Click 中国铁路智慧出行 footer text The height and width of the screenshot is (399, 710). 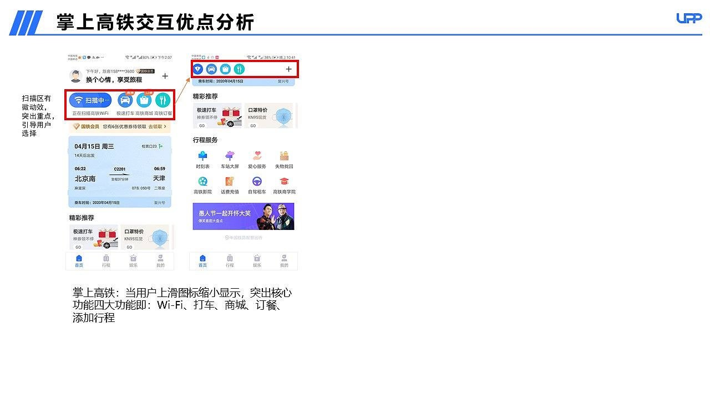coord(244,238)
